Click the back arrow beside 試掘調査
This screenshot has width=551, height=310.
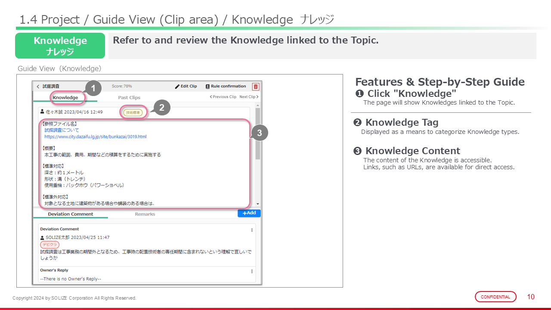[38, 87]
